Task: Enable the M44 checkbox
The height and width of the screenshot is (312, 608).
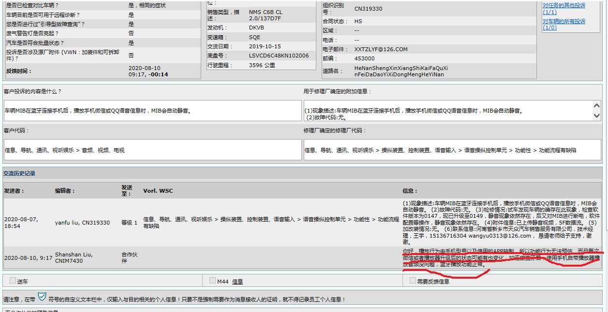Action: point(212,280)
